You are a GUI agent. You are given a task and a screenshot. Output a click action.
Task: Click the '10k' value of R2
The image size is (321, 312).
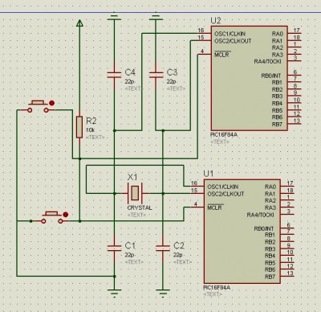tap(90, 130)
